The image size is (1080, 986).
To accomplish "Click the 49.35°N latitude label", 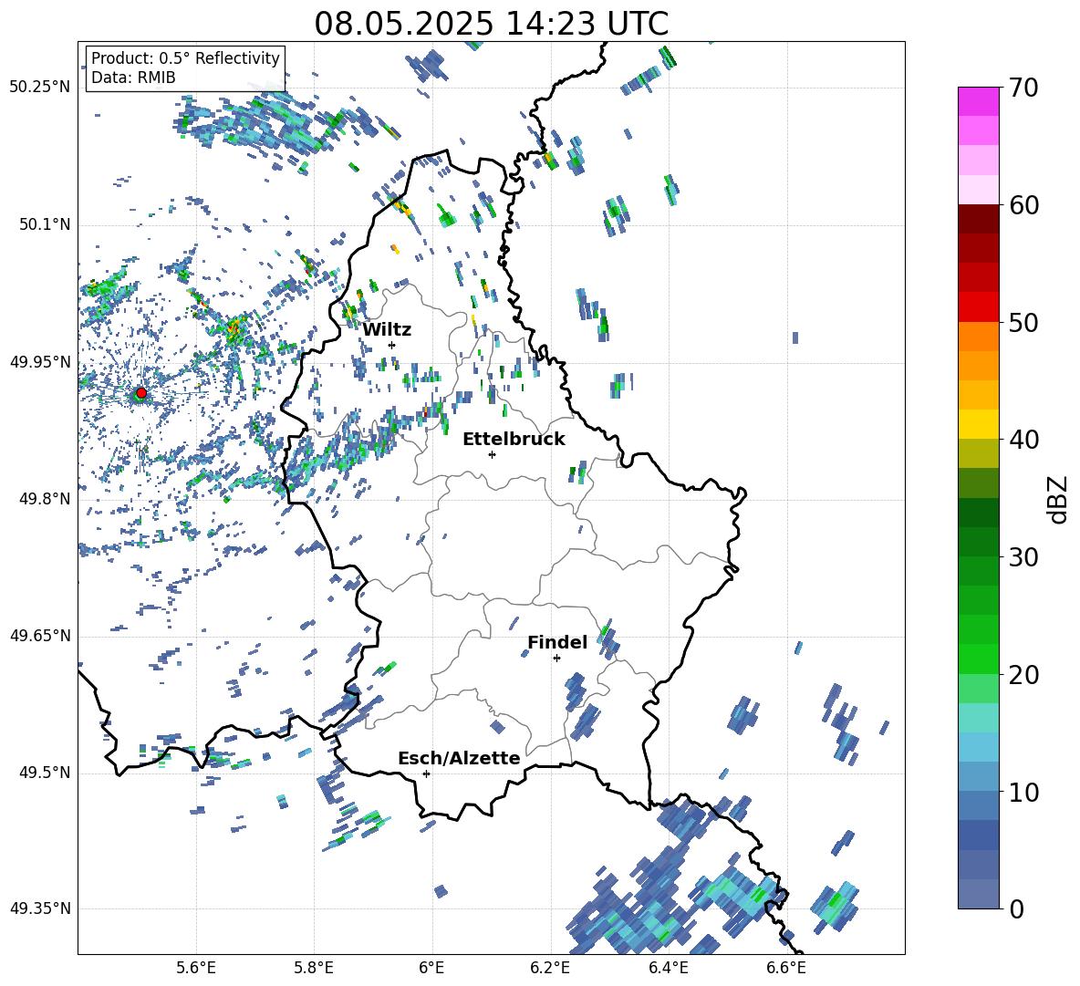I will (40, 908).
